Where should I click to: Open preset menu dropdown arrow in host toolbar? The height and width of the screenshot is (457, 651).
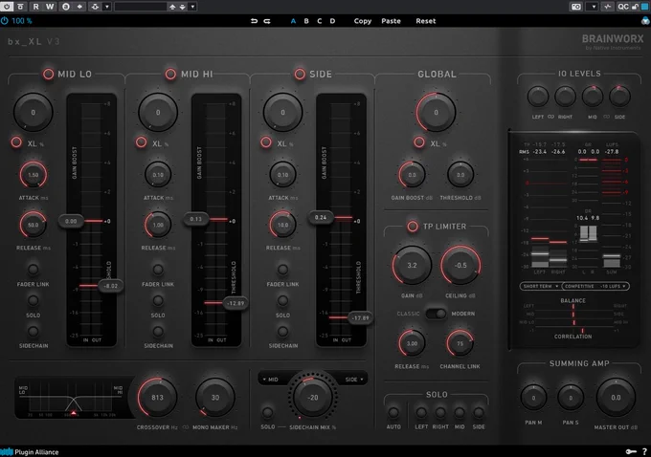click(x=192, y=7)
